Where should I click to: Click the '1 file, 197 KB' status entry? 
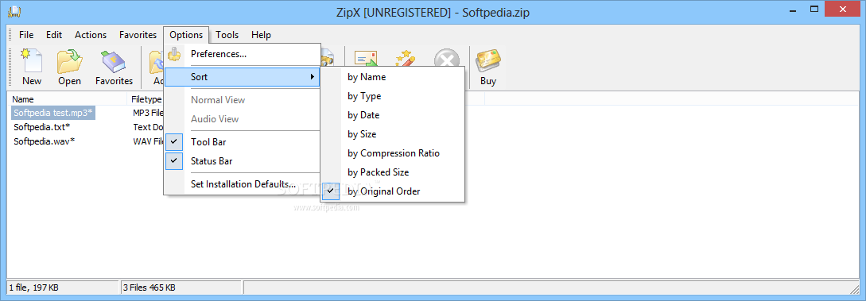pos(63,287)
